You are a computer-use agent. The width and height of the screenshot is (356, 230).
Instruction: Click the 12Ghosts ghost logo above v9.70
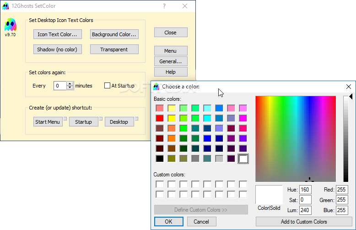click(11, 25)
